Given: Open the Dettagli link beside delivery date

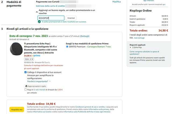Looking at the screenshot, I should (x=85, y=36).
